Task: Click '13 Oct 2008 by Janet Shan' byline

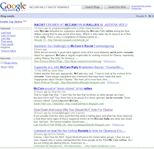Action: 49,71
